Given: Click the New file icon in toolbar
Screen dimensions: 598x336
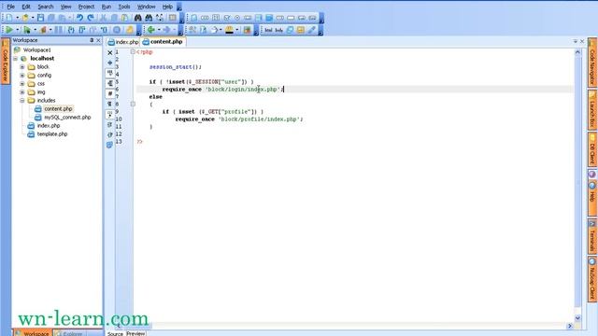Looking at the screenshot, I should click(9, 18).
